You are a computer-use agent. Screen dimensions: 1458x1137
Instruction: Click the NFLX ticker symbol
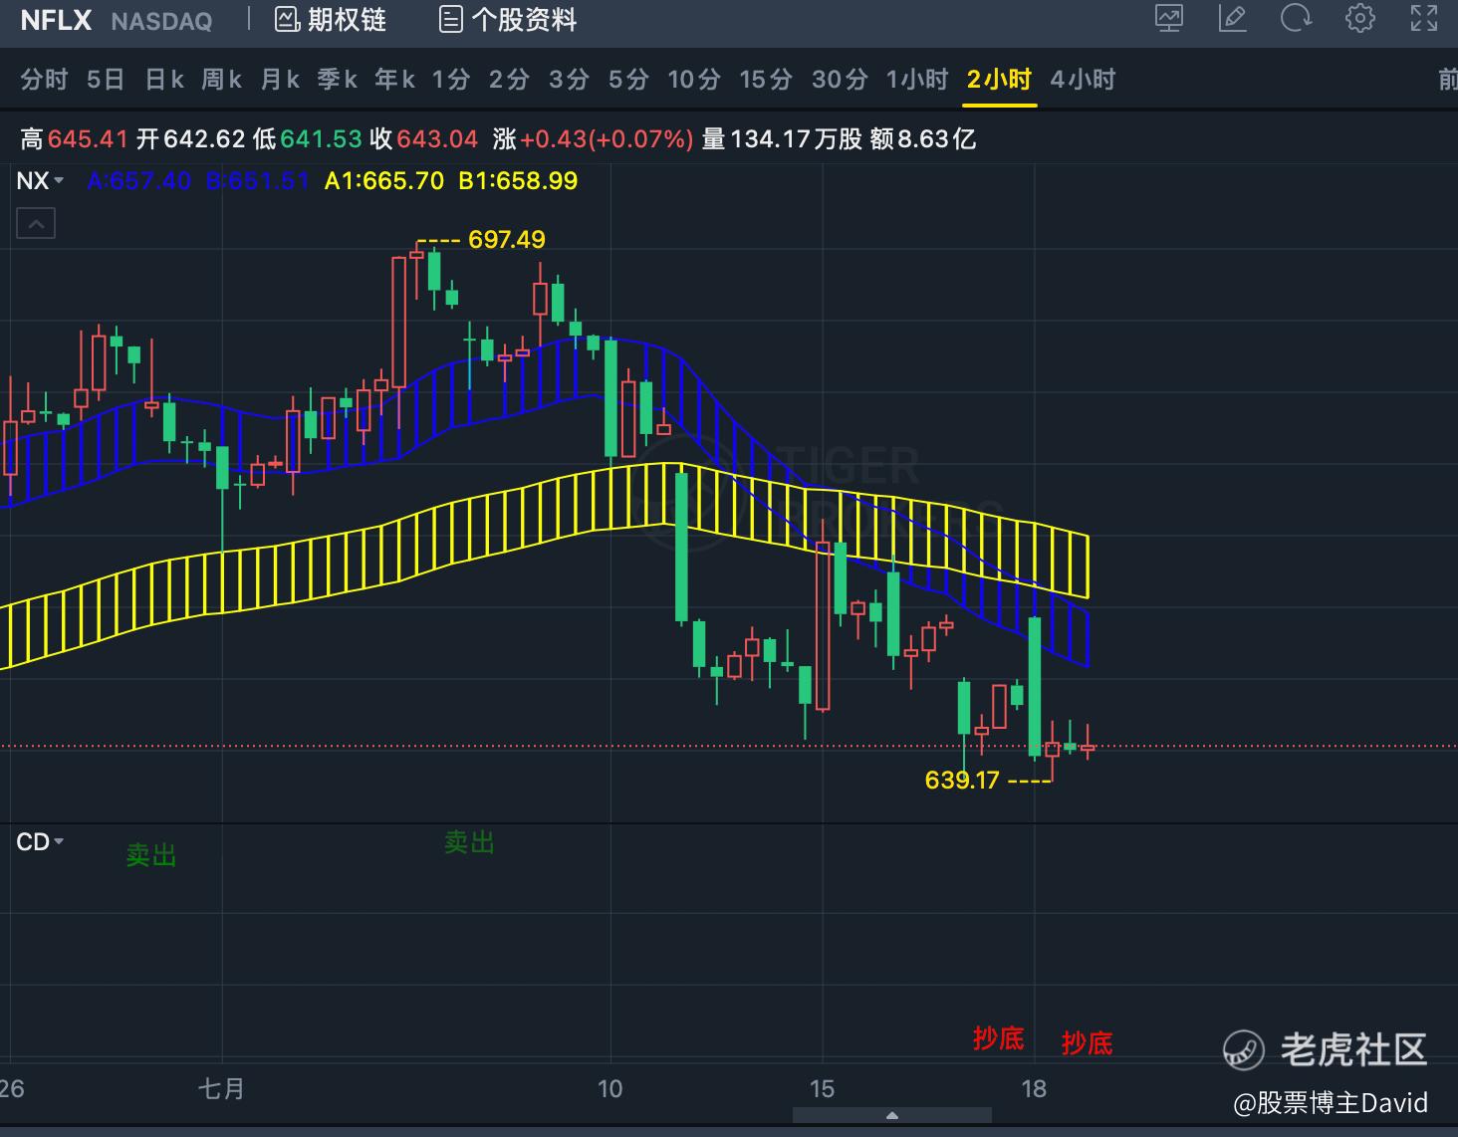56,20
